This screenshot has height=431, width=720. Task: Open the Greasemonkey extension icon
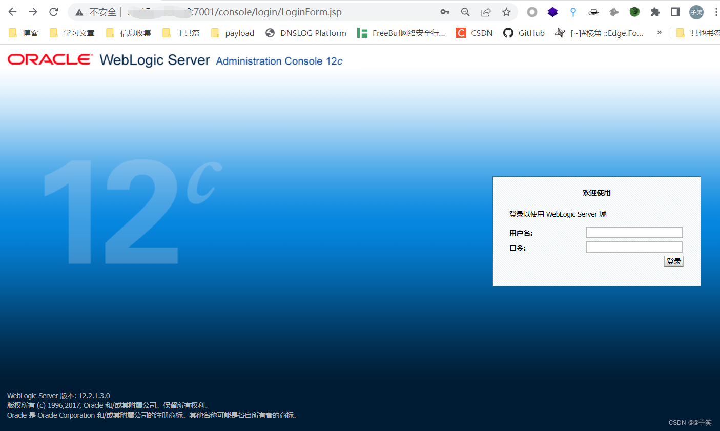(634, 11)
